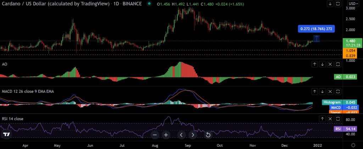363x149 pixels.
Task: Click the Sep label on time axis
Action: [x=188, y=145]
